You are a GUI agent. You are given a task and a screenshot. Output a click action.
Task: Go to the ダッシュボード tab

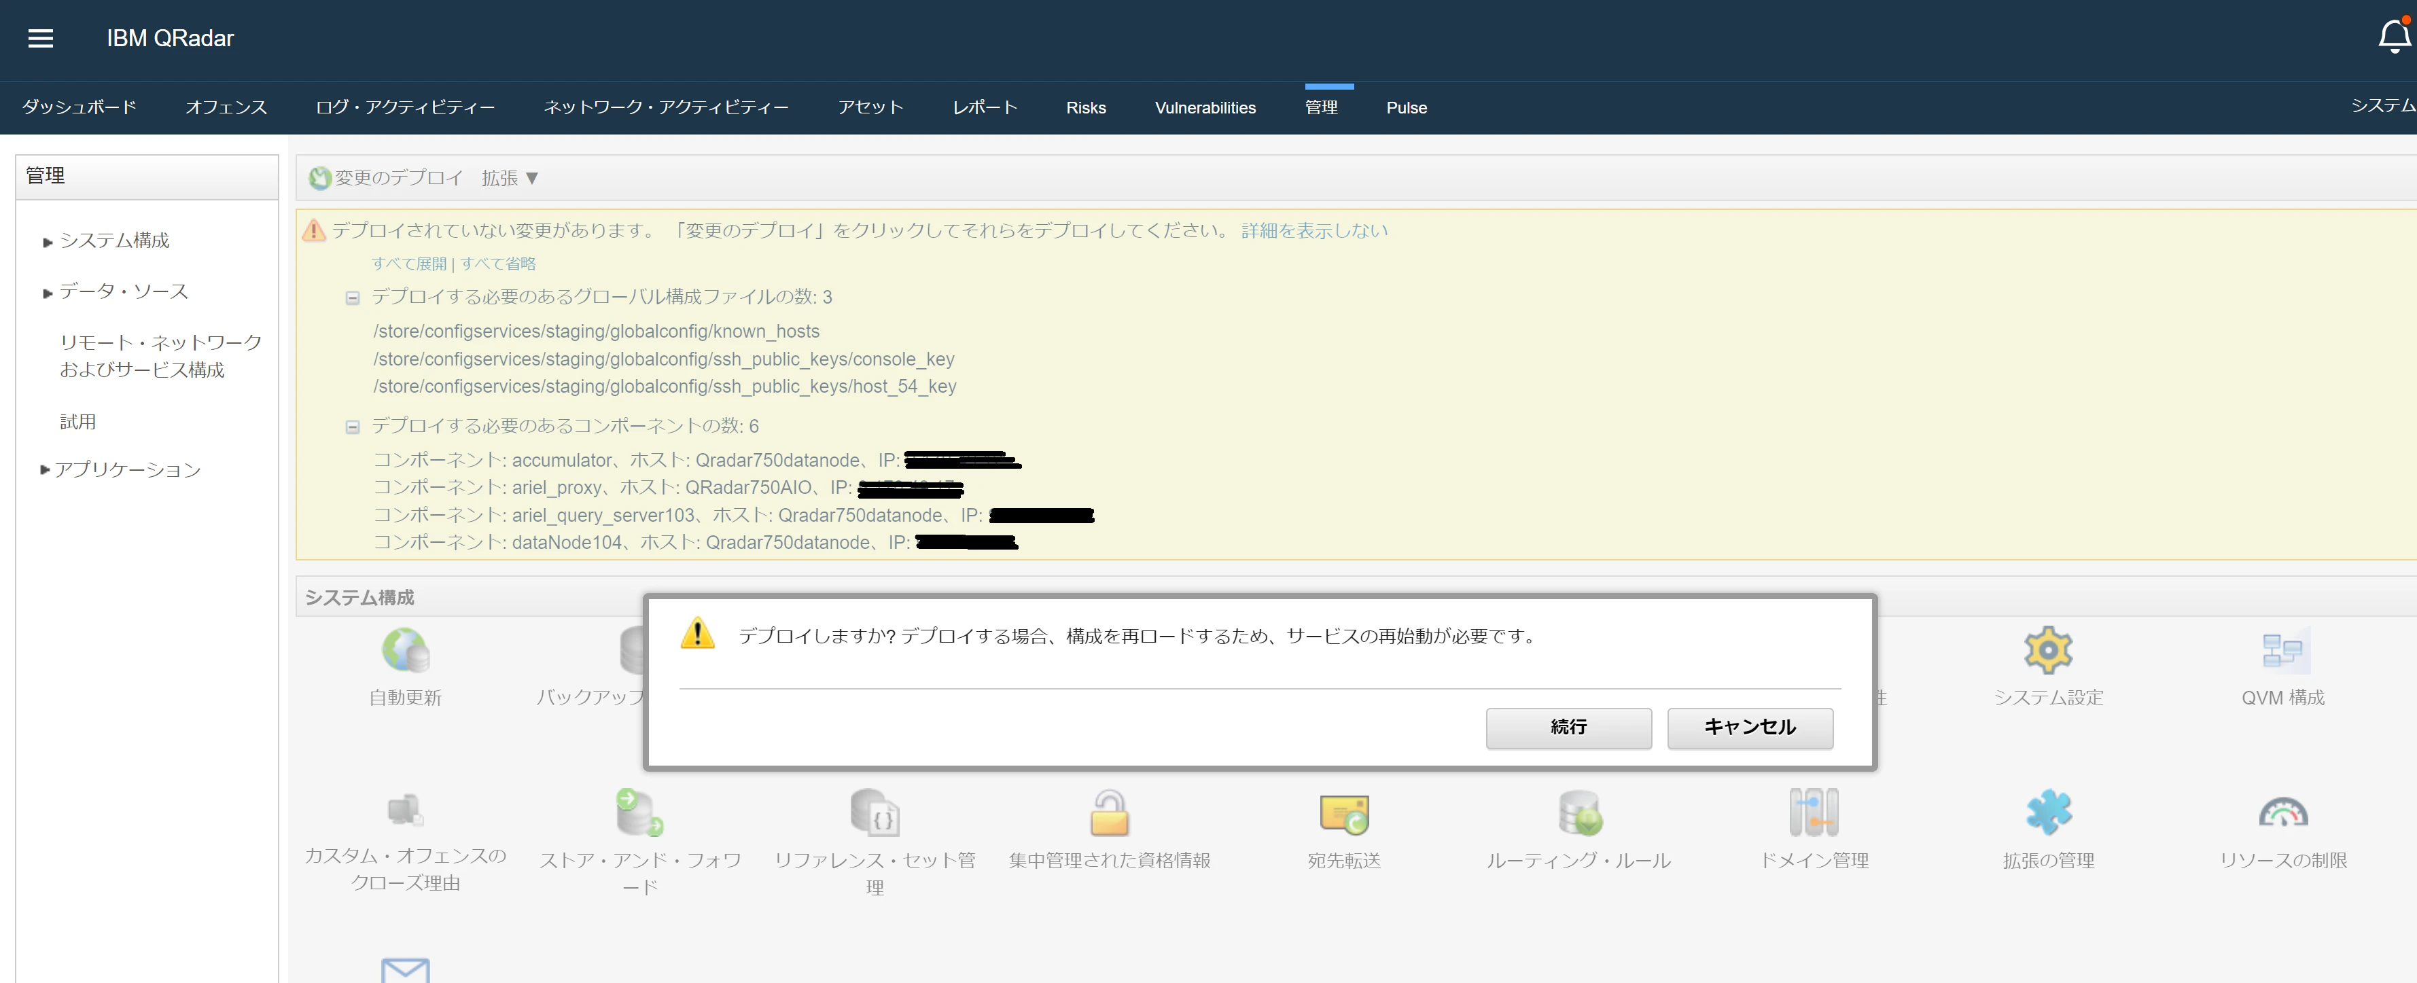(80, 107)
